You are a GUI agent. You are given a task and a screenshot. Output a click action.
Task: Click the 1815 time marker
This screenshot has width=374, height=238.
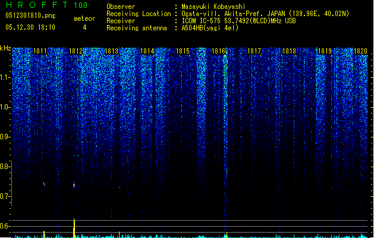coord(183,51)
